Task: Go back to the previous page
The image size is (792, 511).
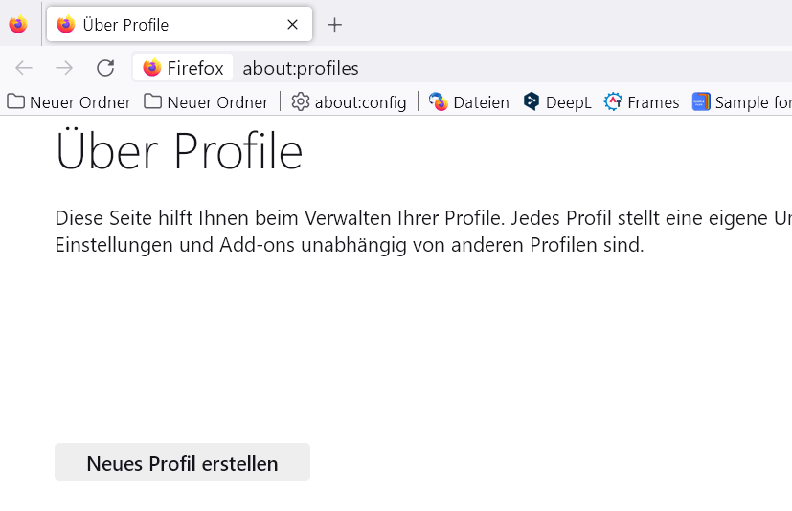Action: [24, 68]
